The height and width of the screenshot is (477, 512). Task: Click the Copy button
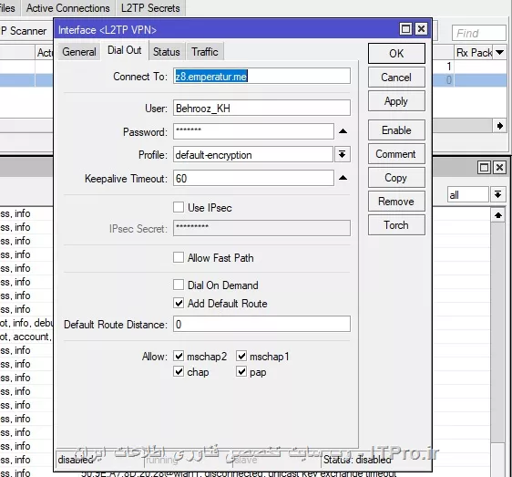396,178
